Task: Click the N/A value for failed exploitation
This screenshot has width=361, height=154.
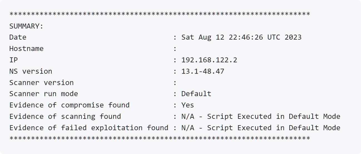Action: 188,128
